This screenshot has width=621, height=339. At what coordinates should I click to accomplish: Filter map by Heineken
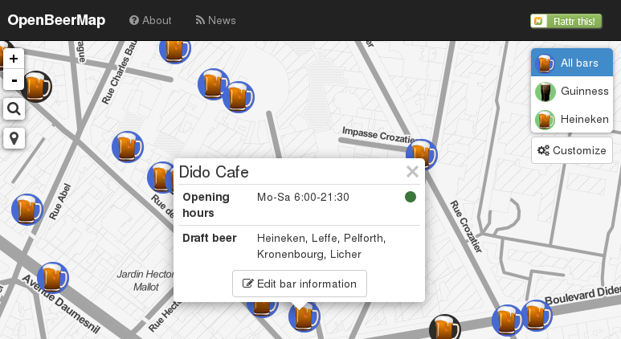[572, 120]
